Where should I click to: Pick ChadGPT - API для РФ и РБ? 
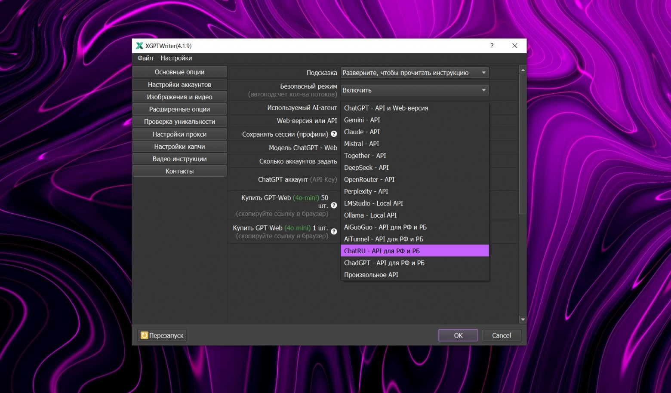(415, 263)
